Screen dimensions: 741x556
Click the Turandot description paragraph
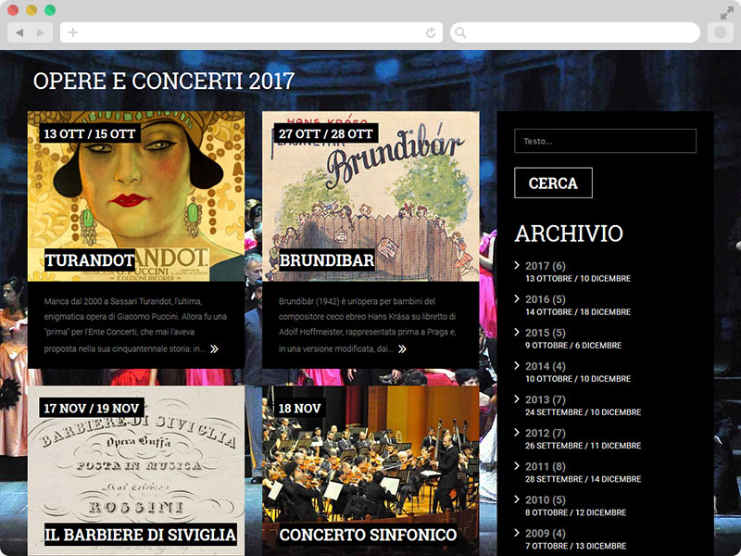click(x=135, y=325)
